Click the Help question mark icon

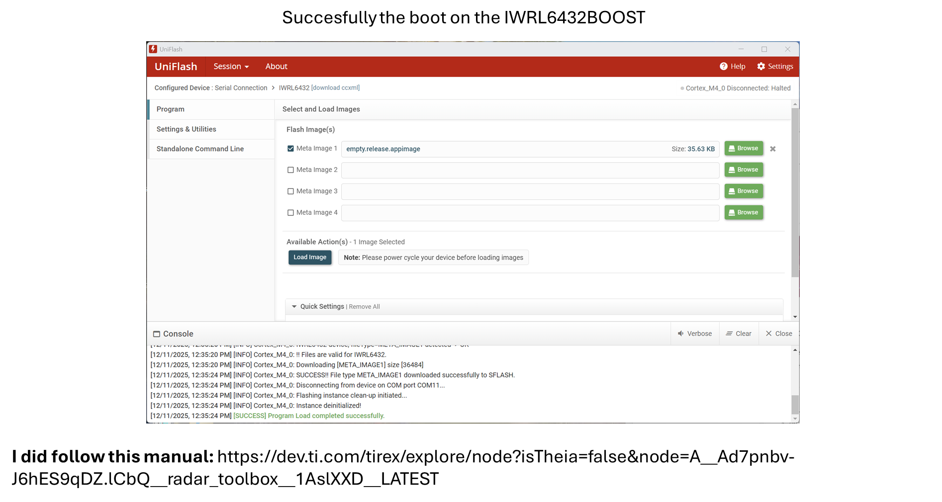pos(724,67)
